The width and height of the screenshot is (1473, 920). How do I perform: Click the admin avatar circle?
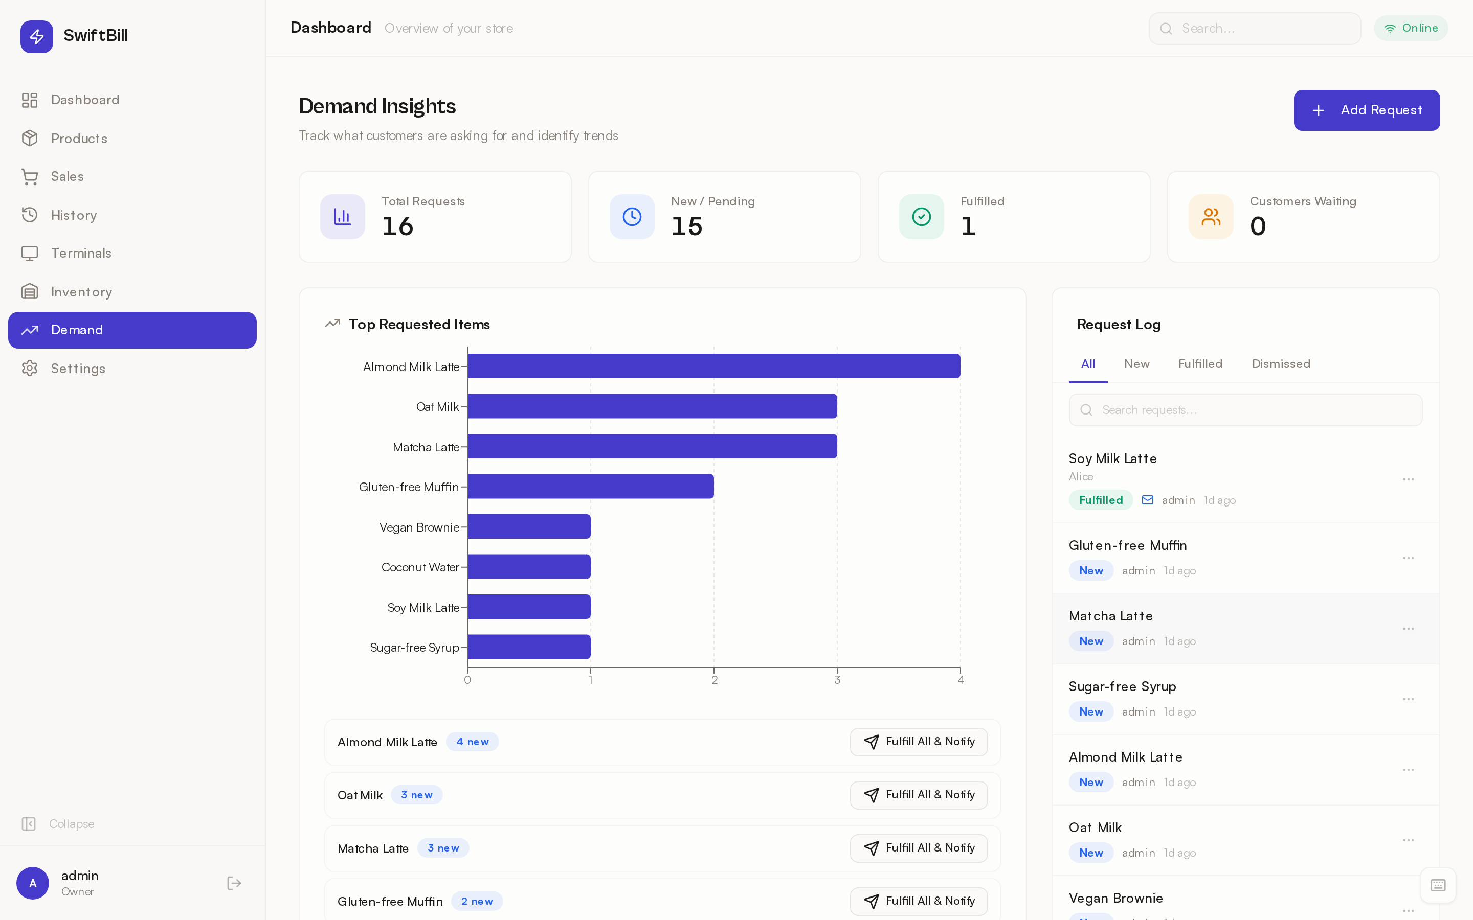point(33,883)
